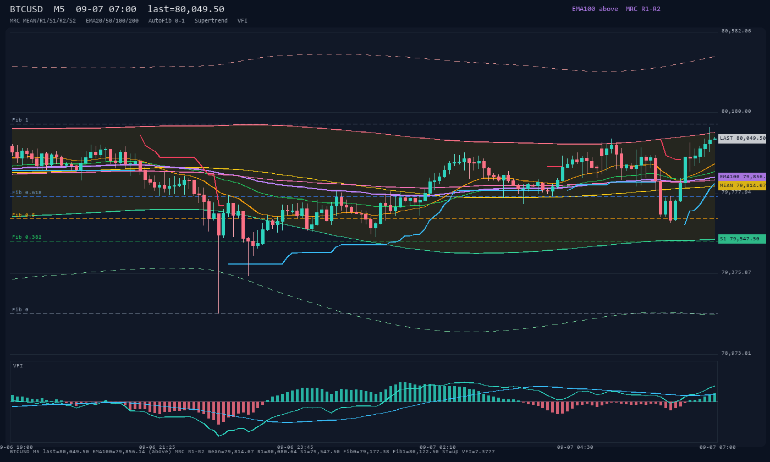Click the '09-07 02:10' time axis label
The height and width of the screenshot is (462, 770).
click(x=437, y=447)
